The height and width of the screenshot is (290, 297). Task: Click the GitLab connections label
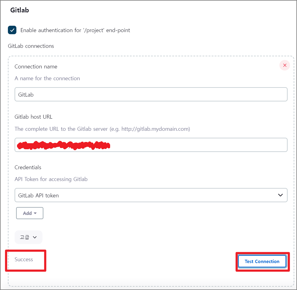31,46
